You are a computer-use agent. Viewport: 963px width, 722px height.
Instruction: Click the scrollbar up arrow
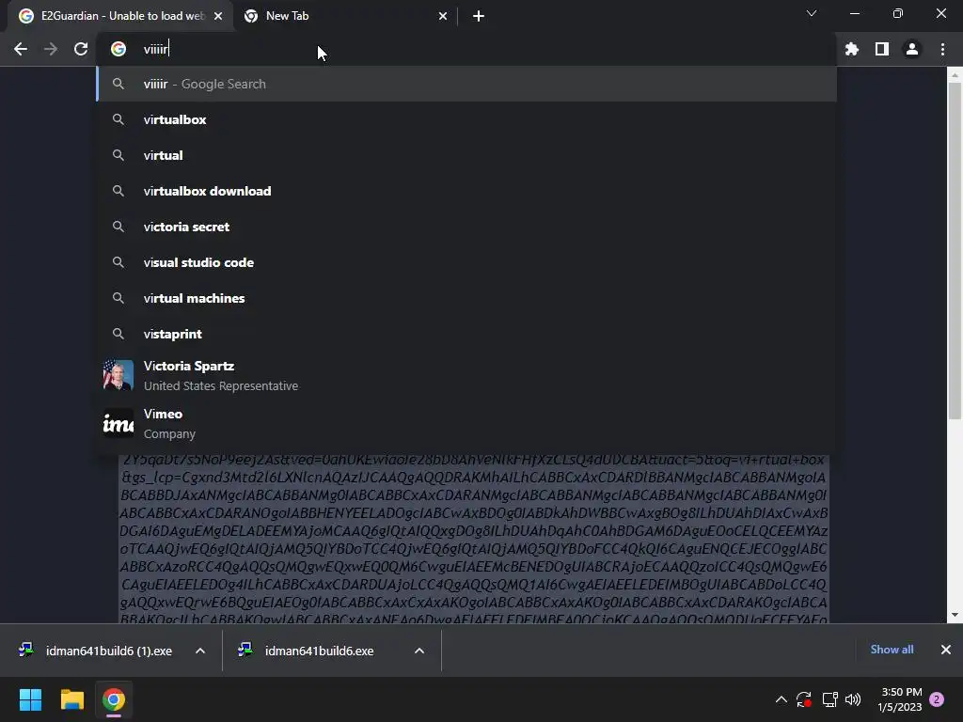coord(955,75)
